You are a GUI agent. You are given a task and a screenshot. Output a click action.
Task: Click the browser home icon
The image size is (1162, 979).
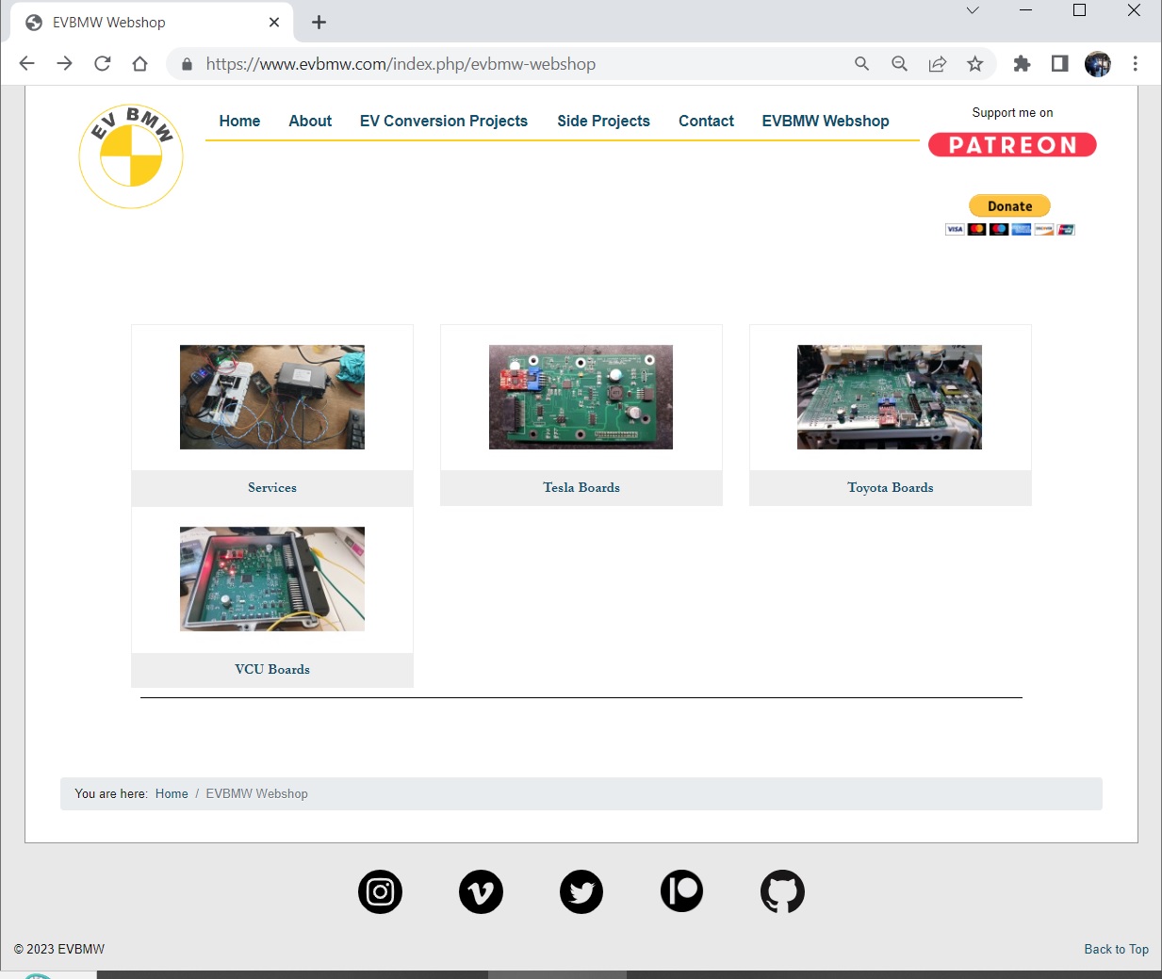point(140,64)
